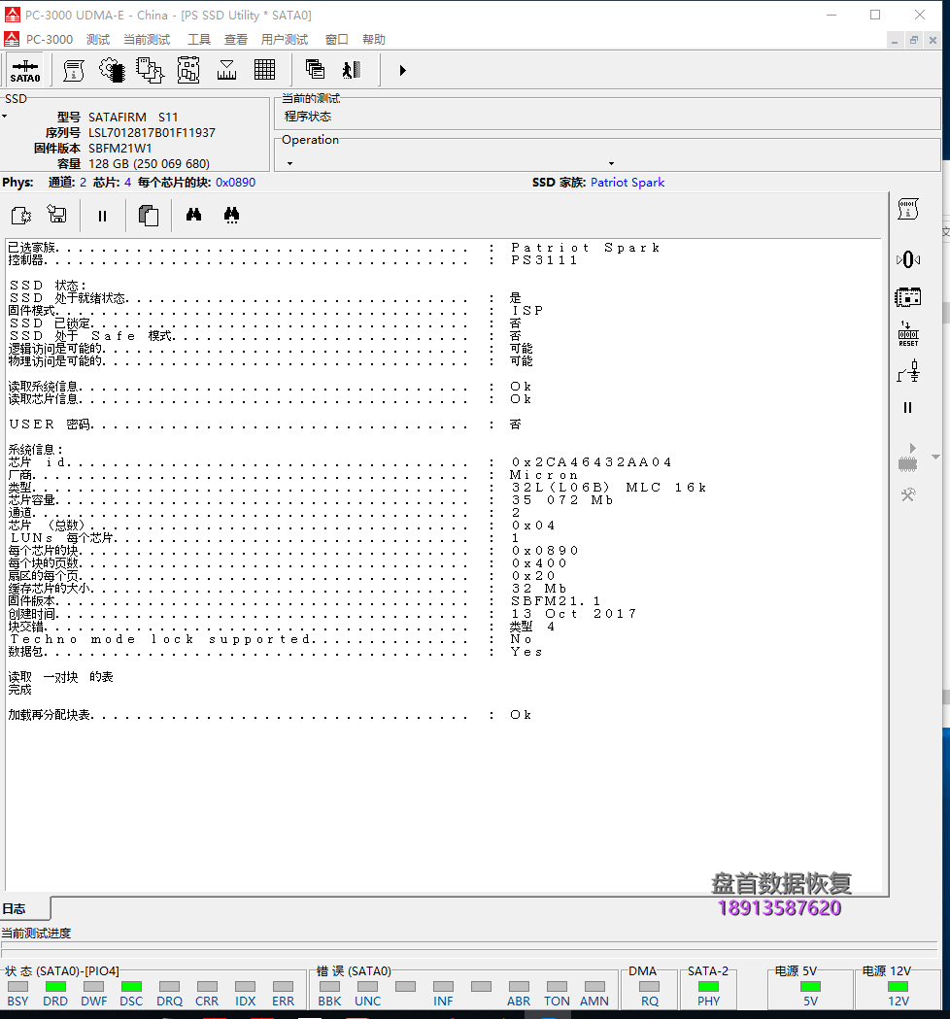Click the firmware version SBFM21W1 text
Viewport: 950px width, 1019px height.
(x=119, y=149)
